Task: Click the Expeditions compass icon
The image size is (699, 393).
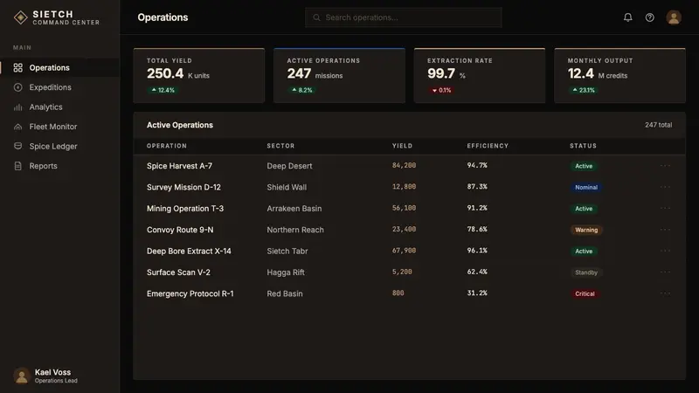Action: click(17, 87)
